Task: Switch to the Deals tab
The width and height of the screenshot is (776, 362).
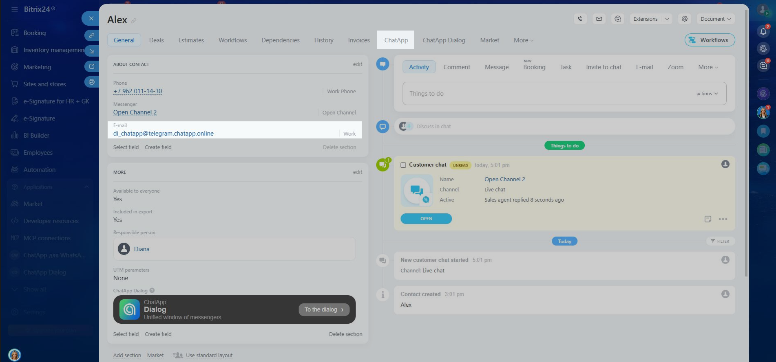Action: click(156, 40)
